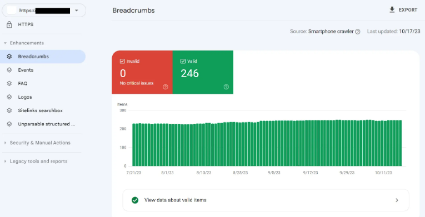Toggle the Valid checkbox

(183, 62)
